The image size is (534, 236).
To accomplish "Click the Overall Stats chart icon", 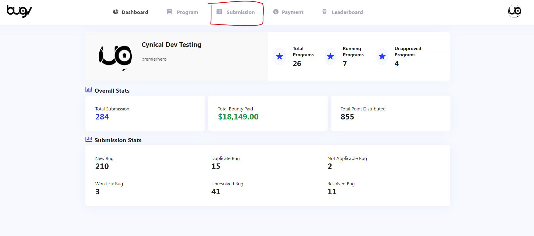I will pyautogui.click(x=89, y=90).
